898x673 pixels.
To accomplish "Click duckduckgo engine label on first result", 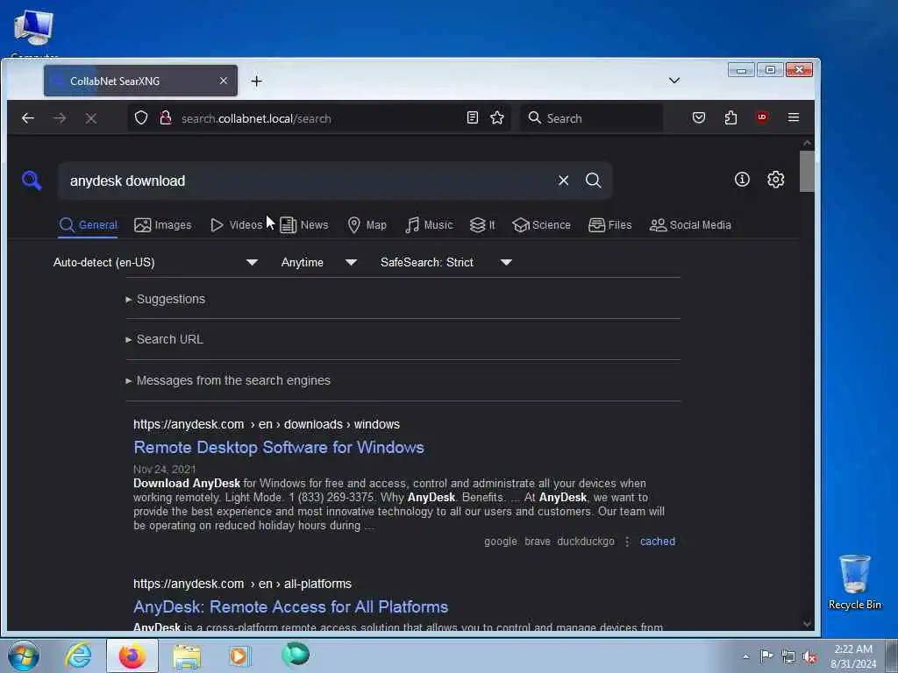I will (x=585, y=542).
